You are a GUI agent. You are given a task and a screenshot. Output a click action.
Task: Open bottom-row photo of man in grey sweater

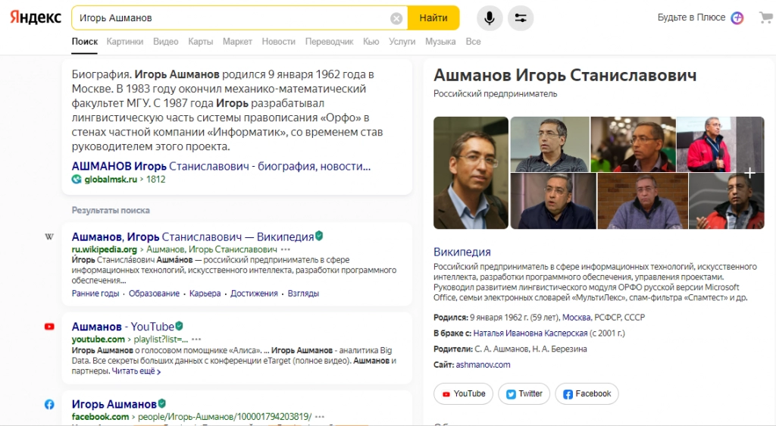pos(643,201)
